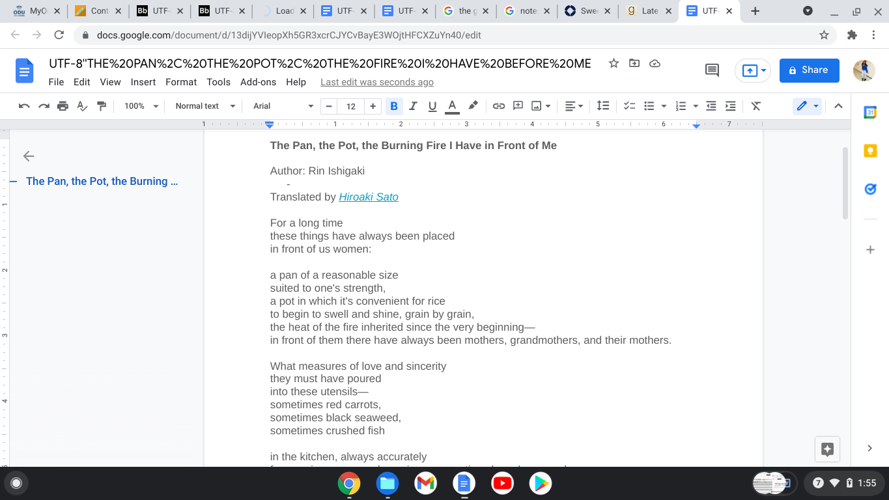Screen dimensions: 889x500
Task: Add a comment from the toolbar
Action: click(518, 106)
